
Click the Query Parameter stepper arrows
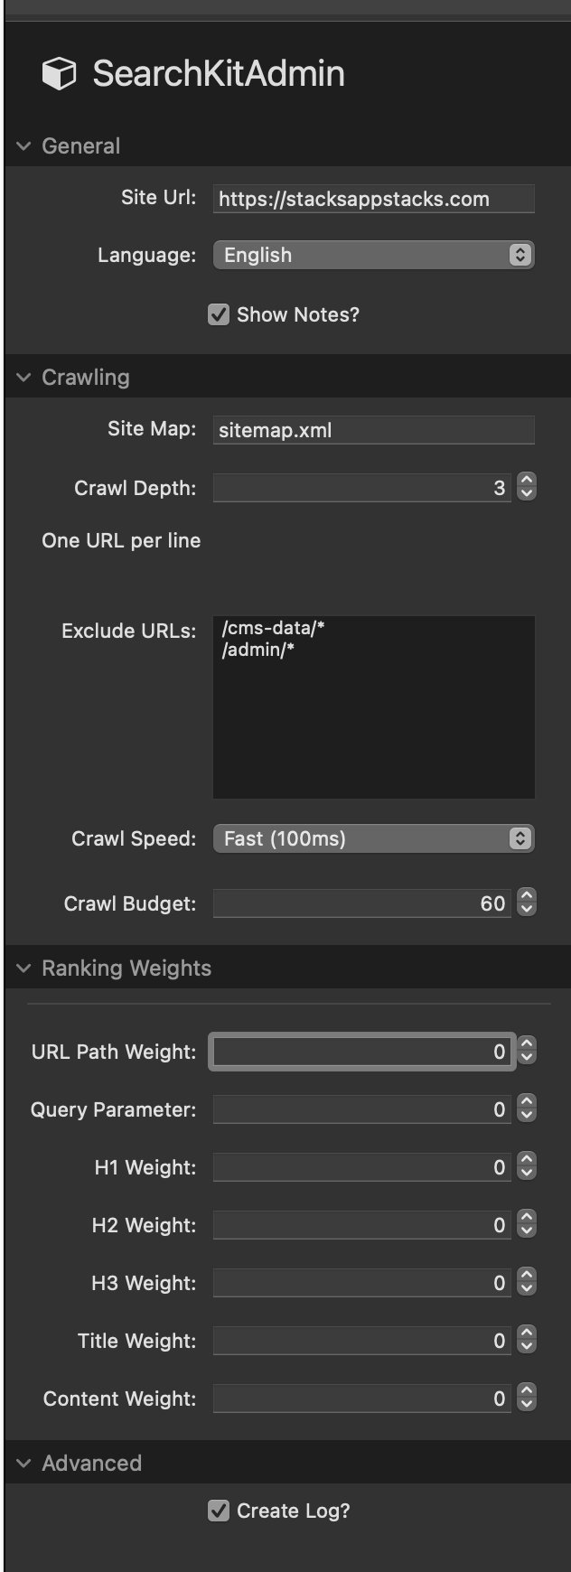pyautogui.click(x=527, y=1109)
